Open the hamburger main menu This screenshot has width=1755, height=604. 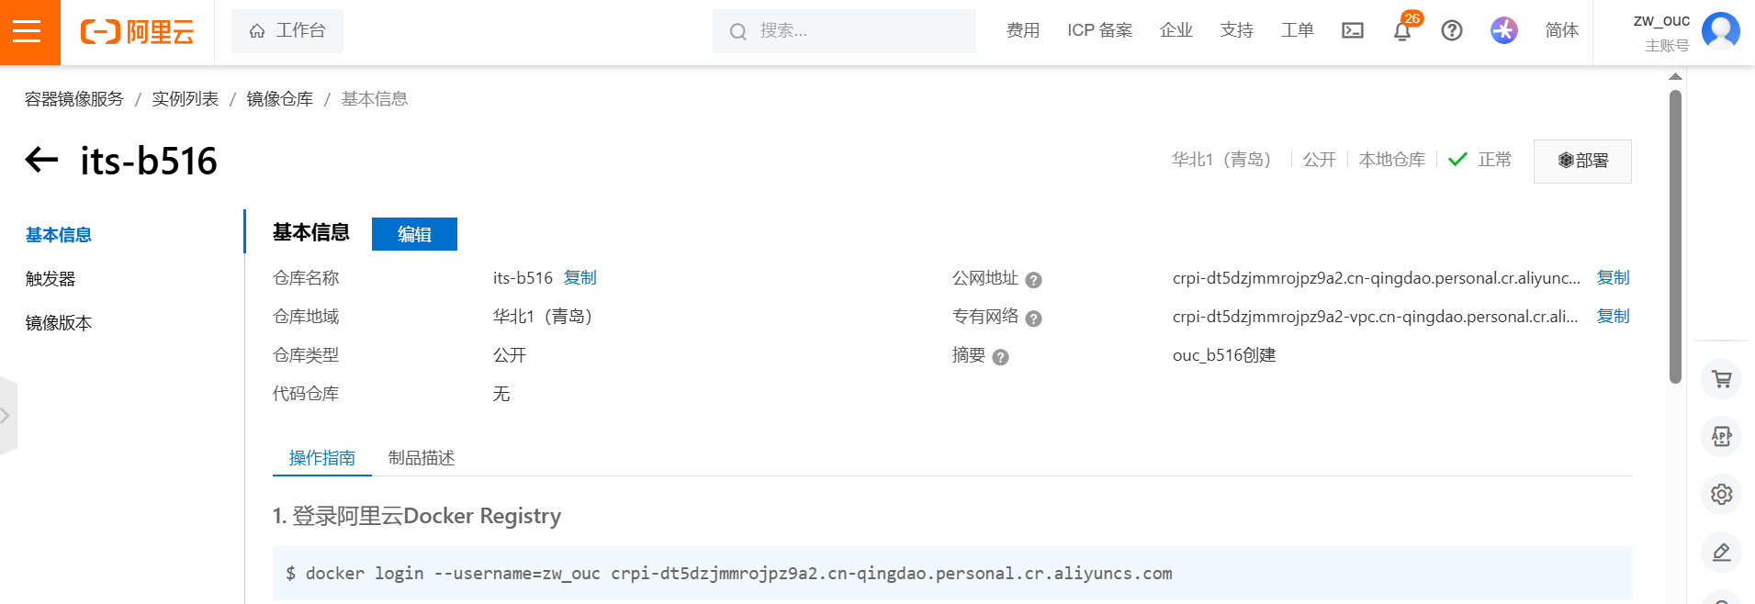(28, 31)
